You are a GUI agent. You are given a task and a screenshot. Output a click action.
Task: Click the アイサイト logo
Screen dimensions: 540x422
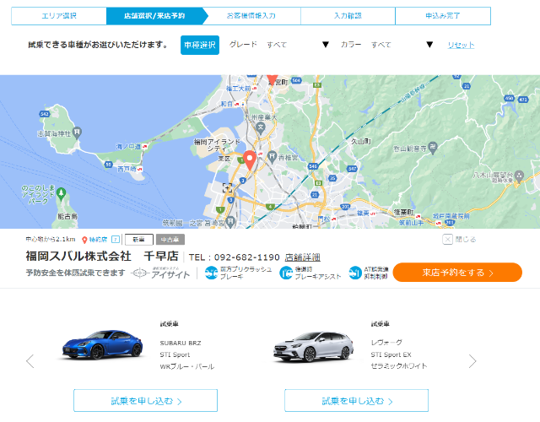tap(161, 273)
